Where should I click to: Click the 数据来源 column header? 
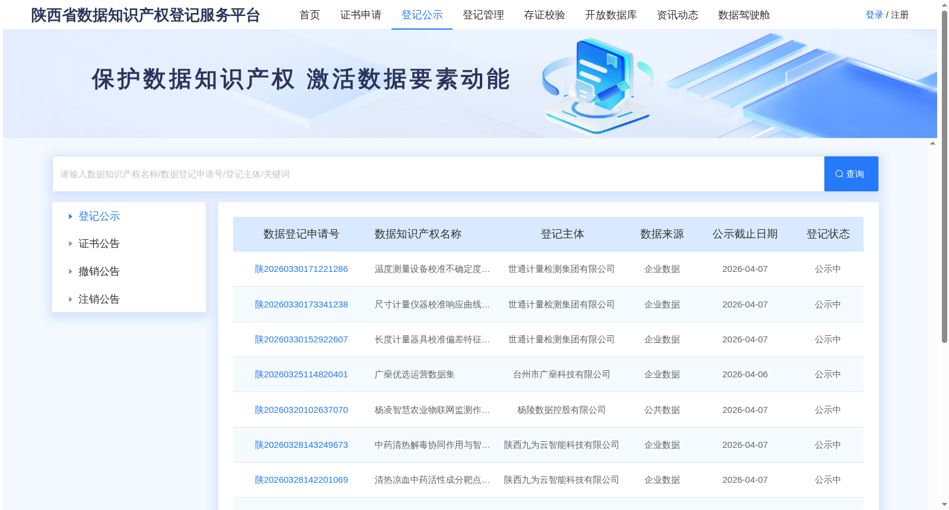coord(662,234)
